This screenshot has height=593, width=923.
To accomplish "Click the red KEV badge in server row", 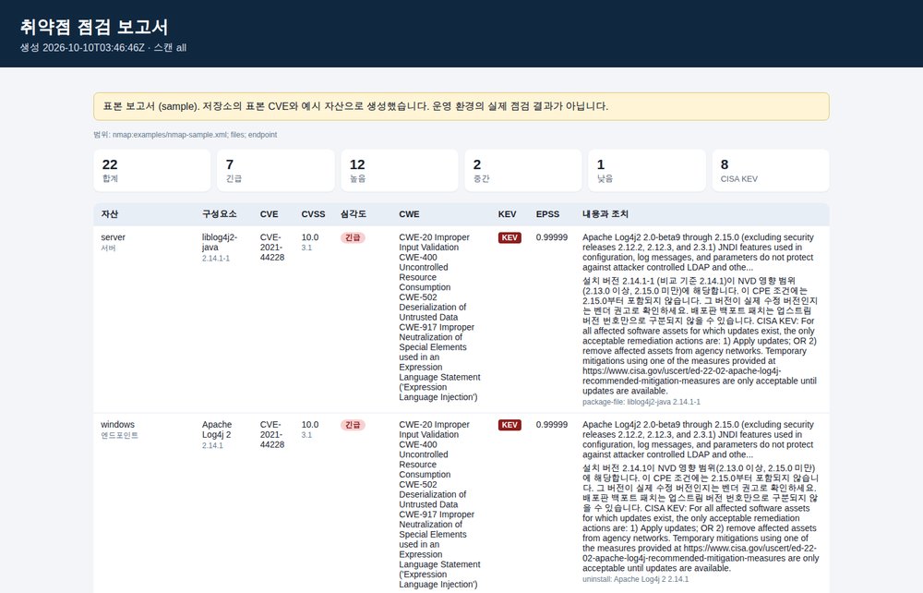I will click(509, 238).
